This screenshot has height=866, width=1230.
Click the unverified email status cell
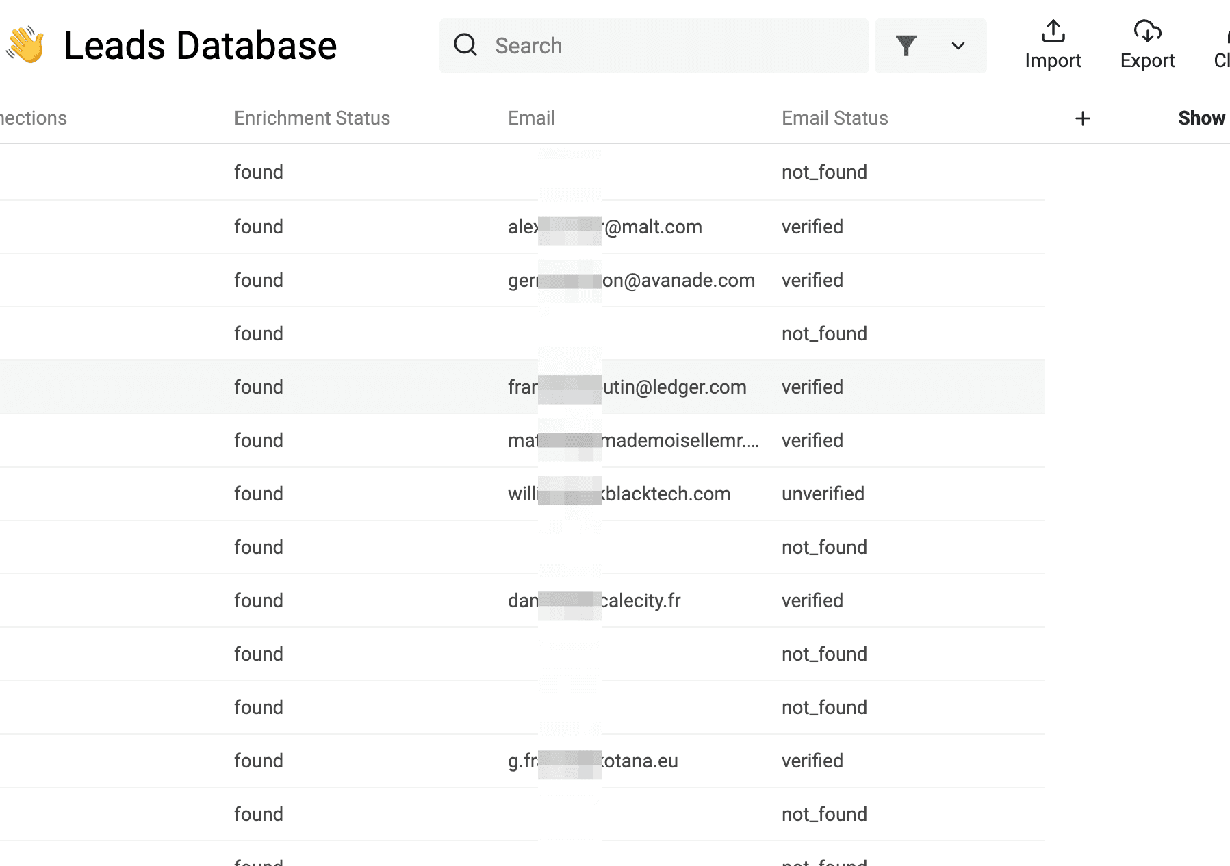pyautogui.click(x=823, y=494)
